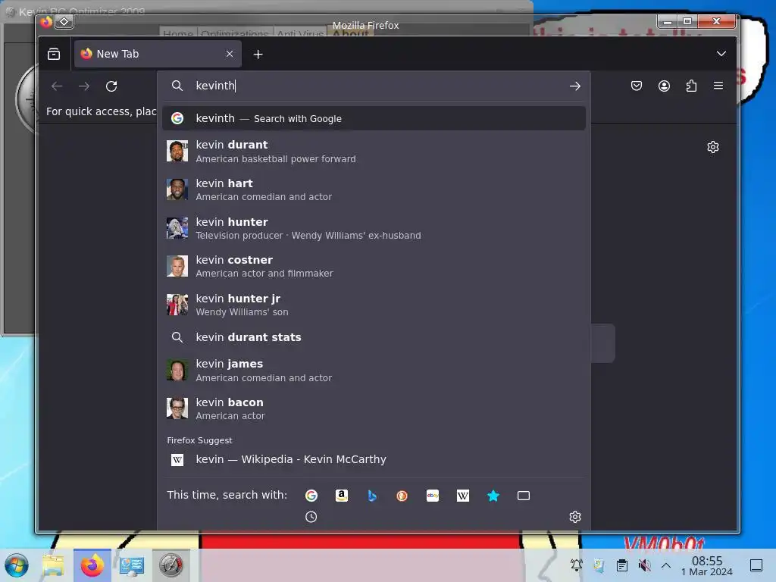Open the Windows Start button
This screenshot has width=776, height=582.
17,565
